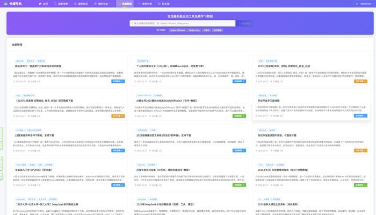Click orange PDF button on 测试开发面试题 card

[360, 150]
